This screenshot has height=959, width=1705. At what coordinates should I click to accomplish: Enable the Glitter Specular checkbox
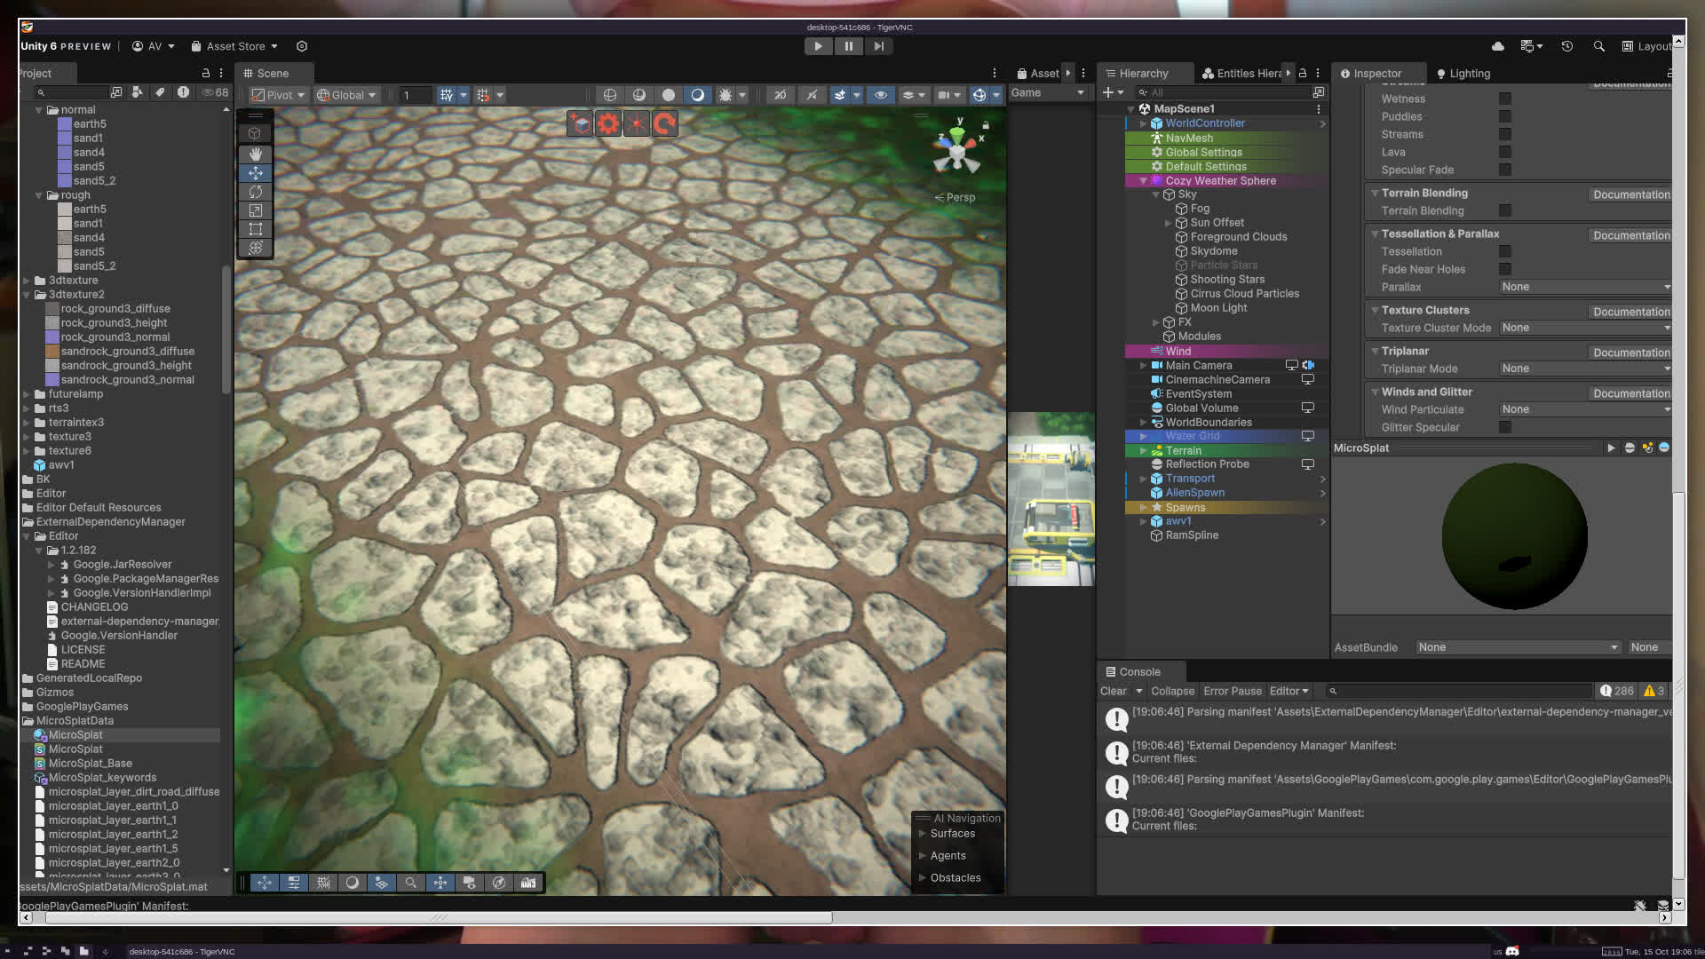1504,427
